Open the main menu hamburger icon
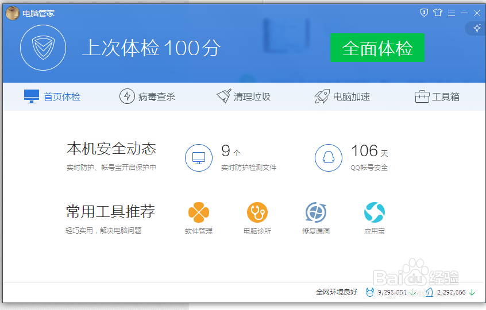This screenshot has width=486, height=310. (x=452, y=13)
